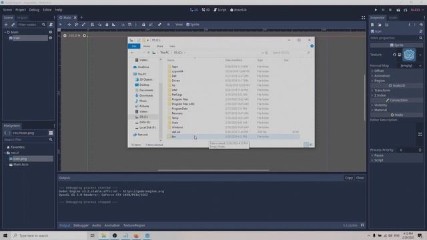Toggle distraction-free mode in viewport

point(363,18)
